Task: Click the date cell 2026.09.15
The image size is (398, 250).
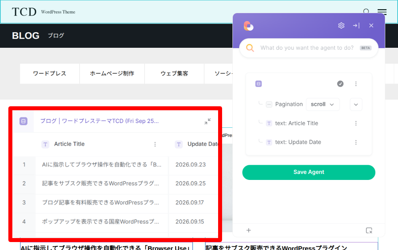Action: coord(189,222)
